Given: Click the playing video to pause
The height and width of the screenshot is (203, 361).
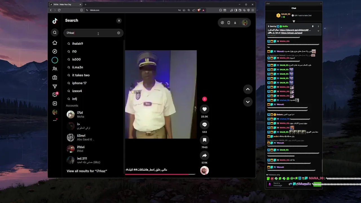Looking at the screenshot, I should click(x=161, y=94).
